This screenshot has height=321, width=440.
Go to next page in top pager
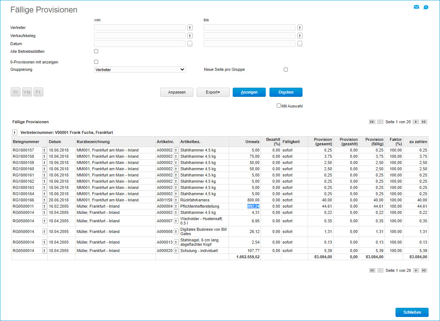pos(416,122)
